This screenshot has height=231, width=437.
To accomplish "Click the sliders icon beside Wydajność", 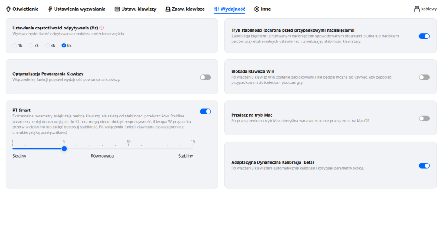I will [x=216, y=9].
